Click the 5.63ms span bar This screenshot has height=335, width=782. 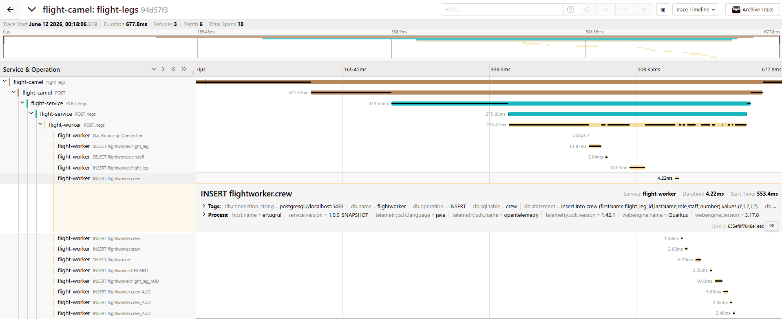click(x=726, y=292)
